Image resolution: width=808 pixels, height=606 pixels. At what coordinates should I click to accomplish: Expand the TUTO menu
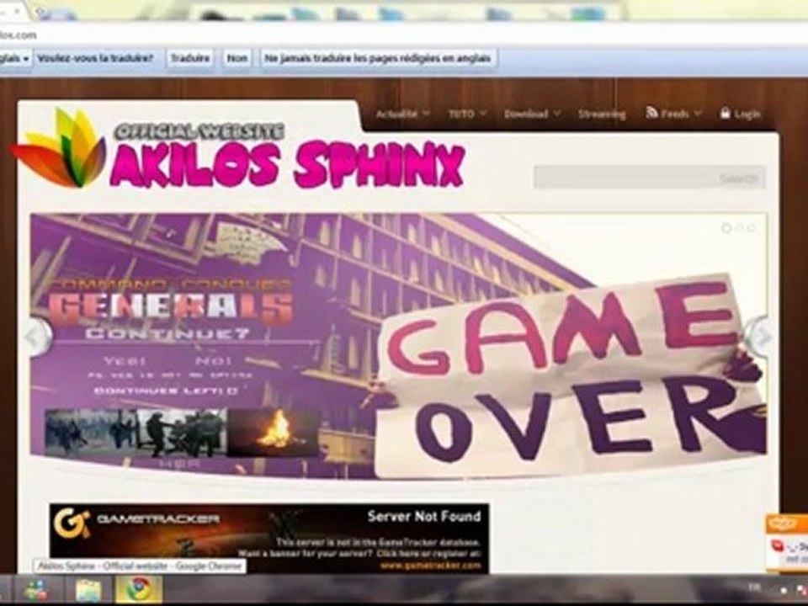[467, 114]
